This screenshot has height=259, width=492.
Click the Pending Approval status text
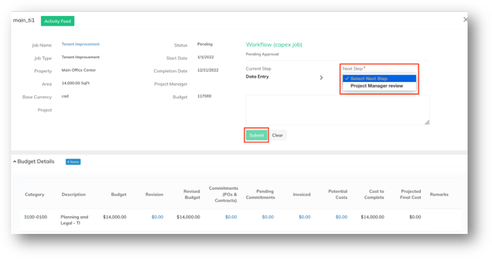coord(262,54)
